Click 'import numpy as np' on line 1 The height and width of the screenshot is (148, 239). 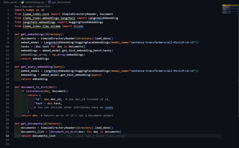tap(29, 10)
